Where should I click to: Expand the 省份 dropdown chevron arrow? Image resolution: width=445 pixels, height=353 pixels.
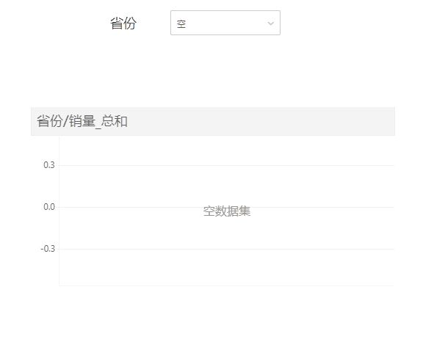click(x=270, y=23)
